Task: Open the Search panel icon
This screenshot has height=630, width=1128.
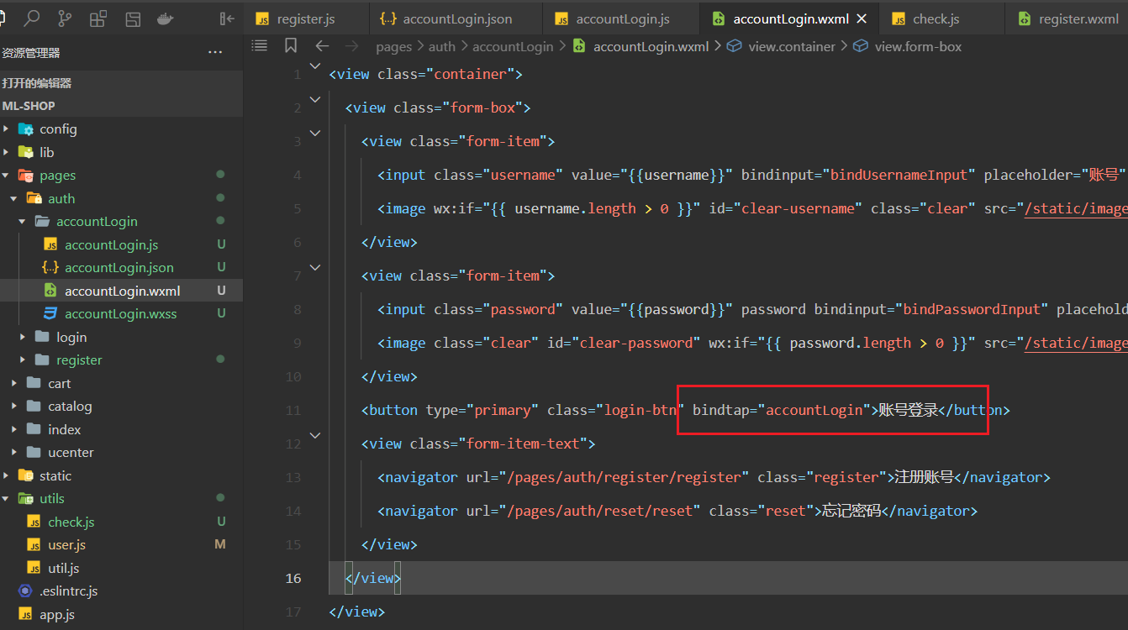Action: coord(32,18)
